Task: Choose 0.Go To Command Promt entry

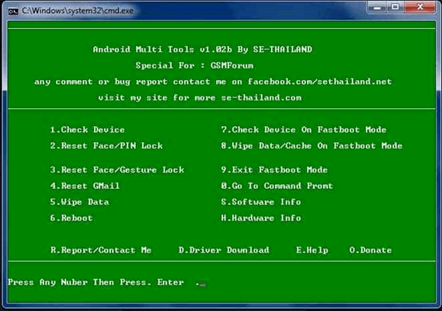Action: click(277, 186)
